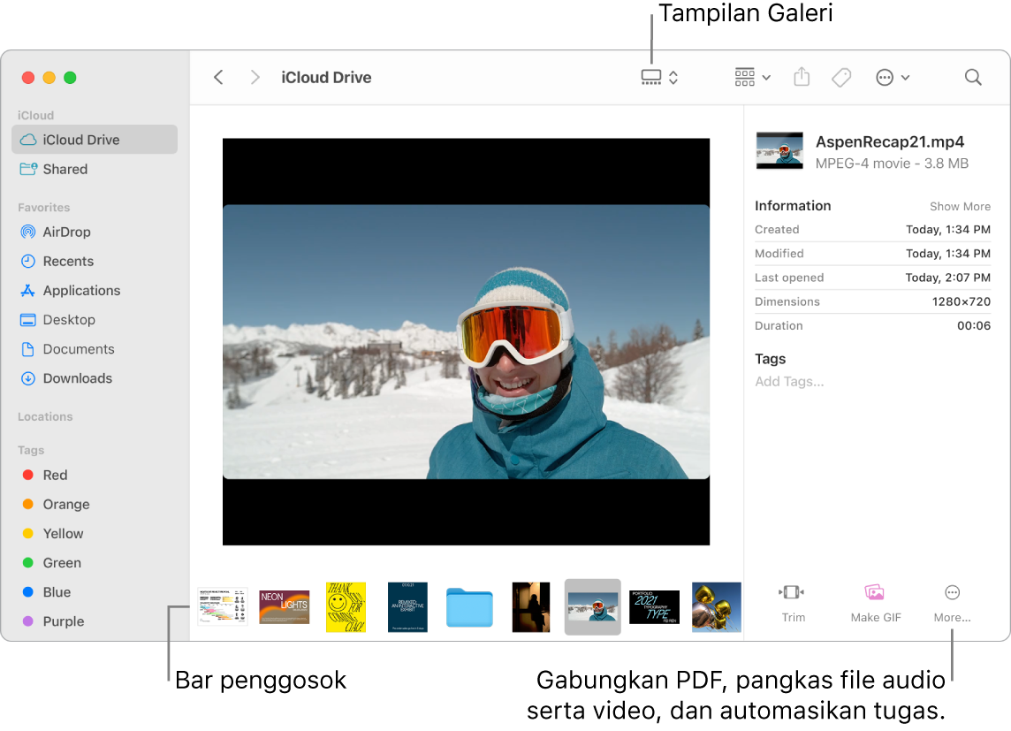This screenshot has height=731, width=1011.
Task: Select the blue folder in the scrubber bar
Action: pos(469,607)
